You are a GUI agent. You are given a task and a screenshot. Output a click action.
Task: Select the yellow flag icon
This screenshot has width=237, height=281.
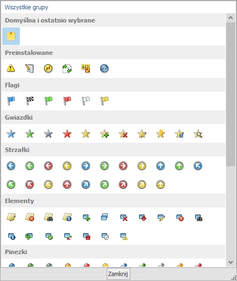click(x=104, y=100)
